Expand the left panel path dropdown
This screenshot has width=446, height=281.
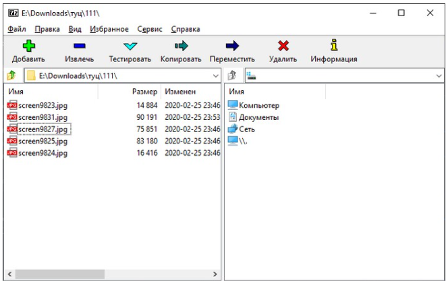216,75
